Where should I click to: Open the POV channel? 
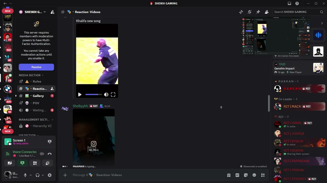coord(36,103)
